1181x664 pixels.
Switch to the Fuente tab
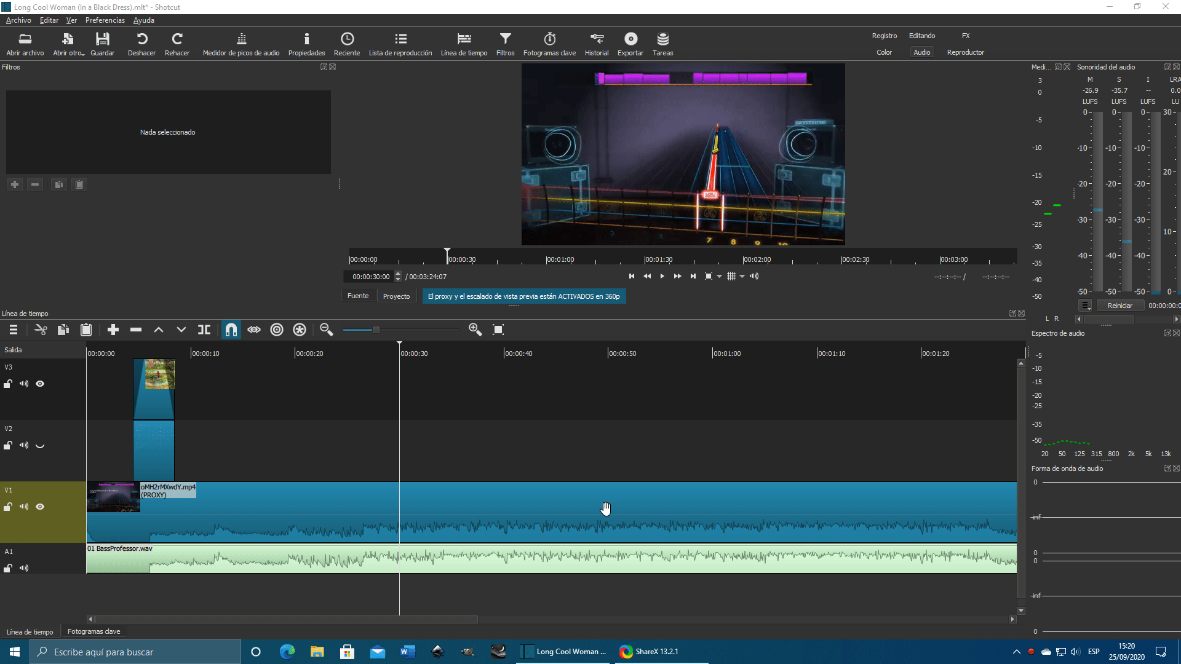click(x=358, y=296)
